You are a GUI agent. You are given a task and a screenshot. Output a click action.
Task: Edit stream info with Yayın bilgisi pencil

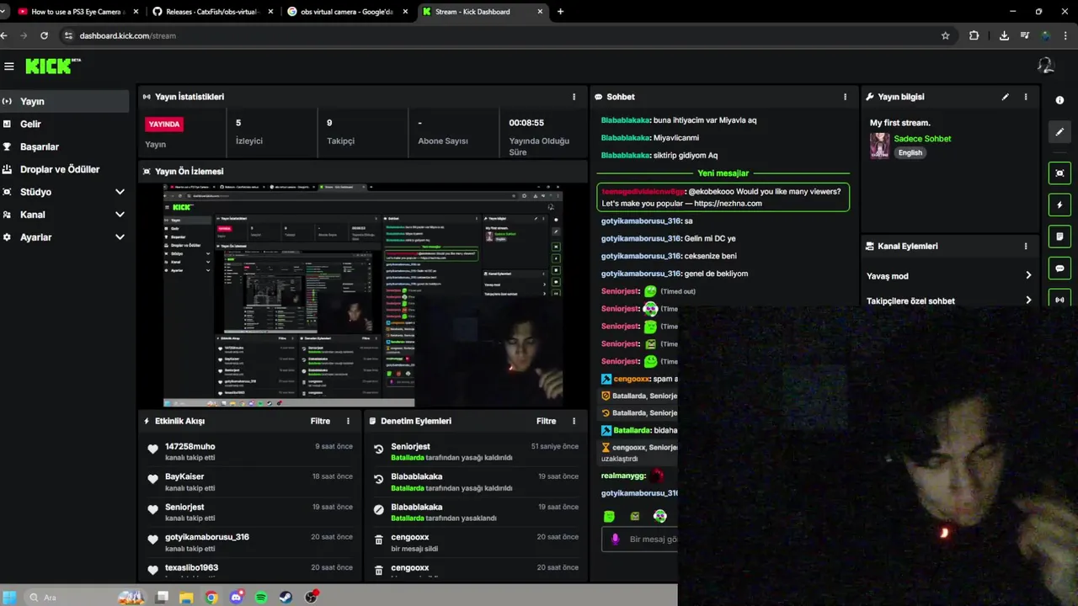(1005, 97)
